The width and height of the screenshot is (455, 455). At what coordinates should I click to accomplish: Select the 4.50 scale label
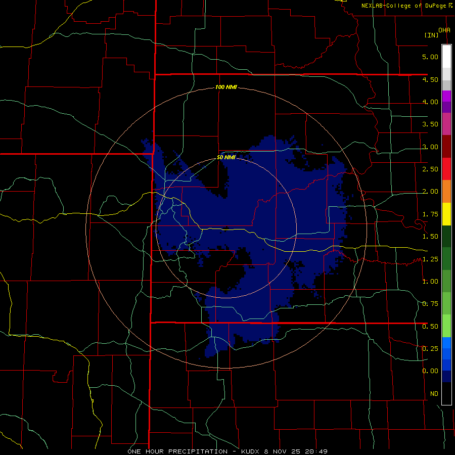point(430,79)
